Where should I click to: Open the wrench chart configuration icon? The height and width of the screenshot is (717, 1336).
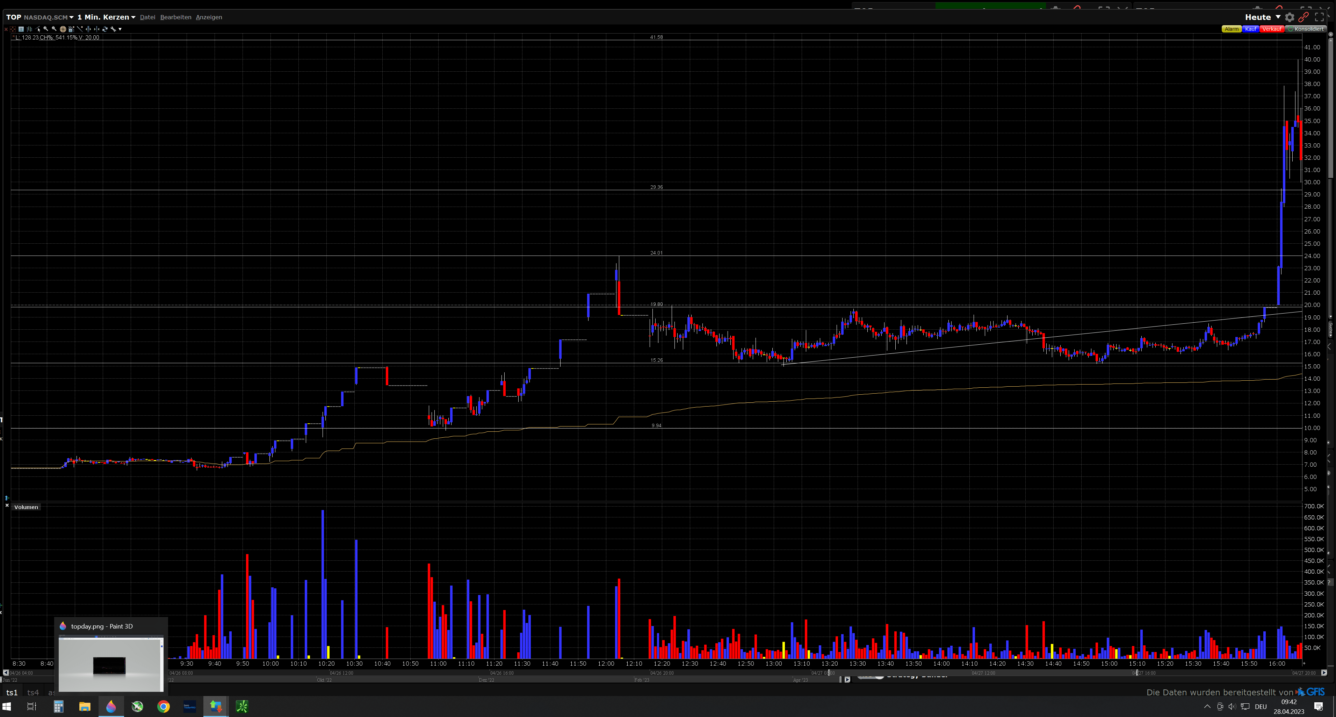(114, 29)
